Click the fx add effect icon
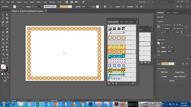Viewport: 191px width, 107px height. 159,55
